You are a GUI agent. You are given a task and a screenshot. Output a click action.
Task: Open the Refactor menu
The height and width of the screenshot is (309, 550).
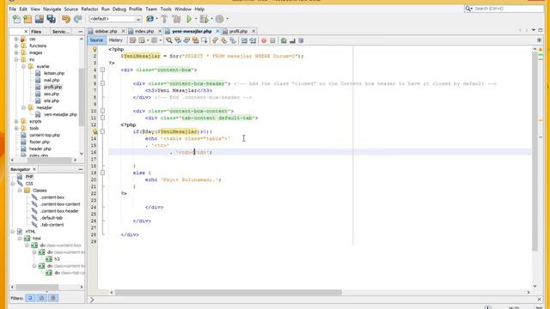tap(89, 9)
